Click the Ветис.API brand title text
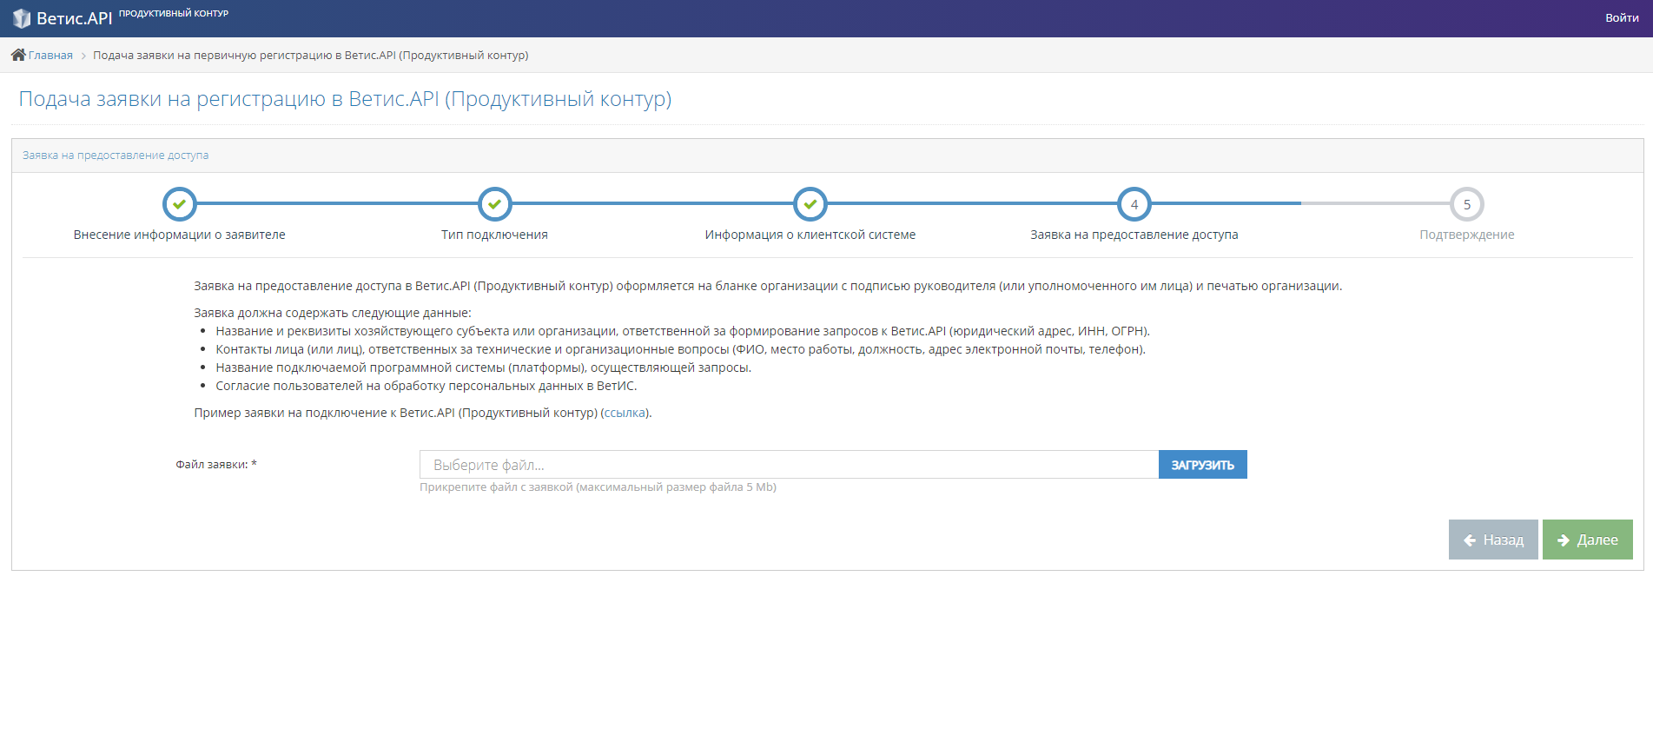The image size is (1653, 735). [75, 18]
